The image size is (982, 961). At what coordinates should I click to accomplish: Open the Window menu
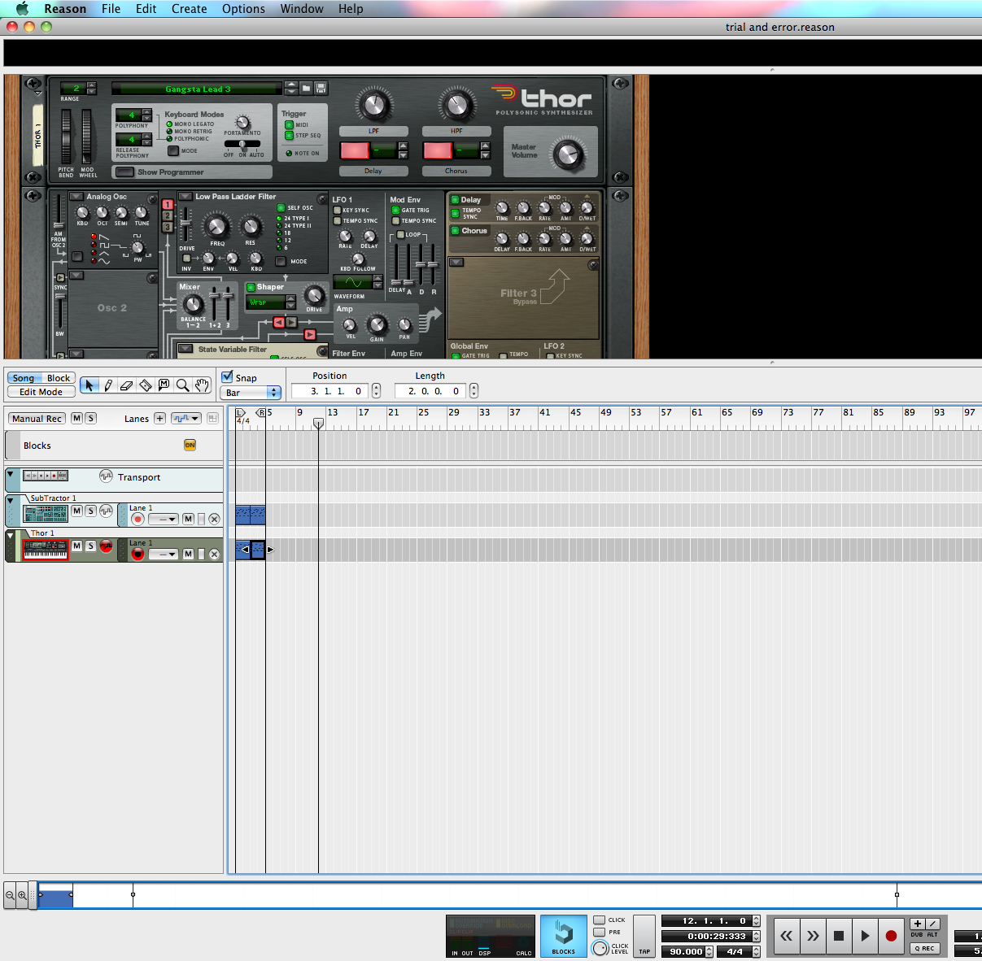(302, 9)
